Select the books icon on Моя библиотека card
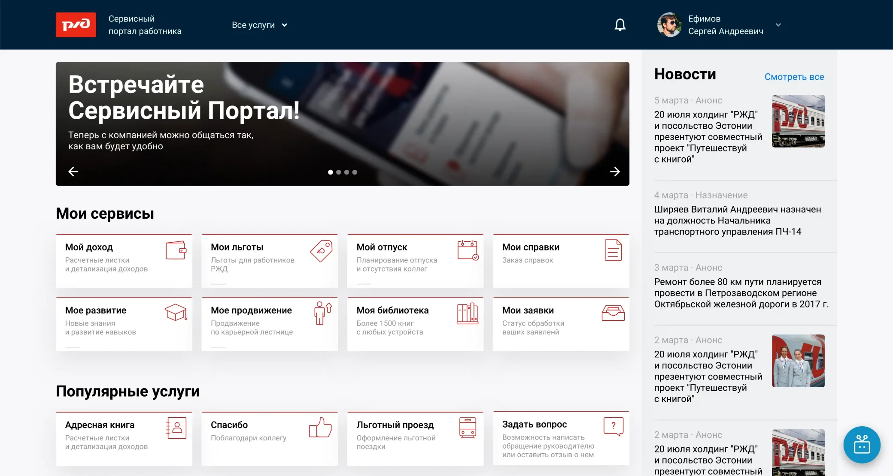 (x=467, y=313)
